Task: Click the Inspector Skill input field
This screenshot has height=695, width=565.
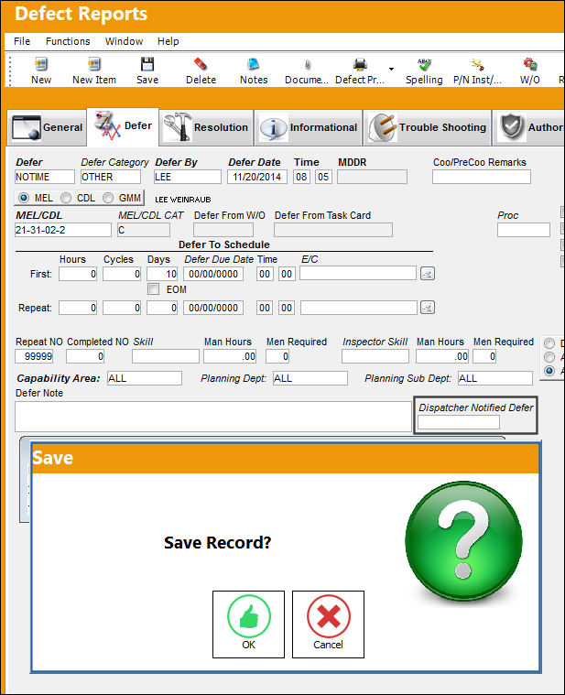Action: [x=375, y=356]
